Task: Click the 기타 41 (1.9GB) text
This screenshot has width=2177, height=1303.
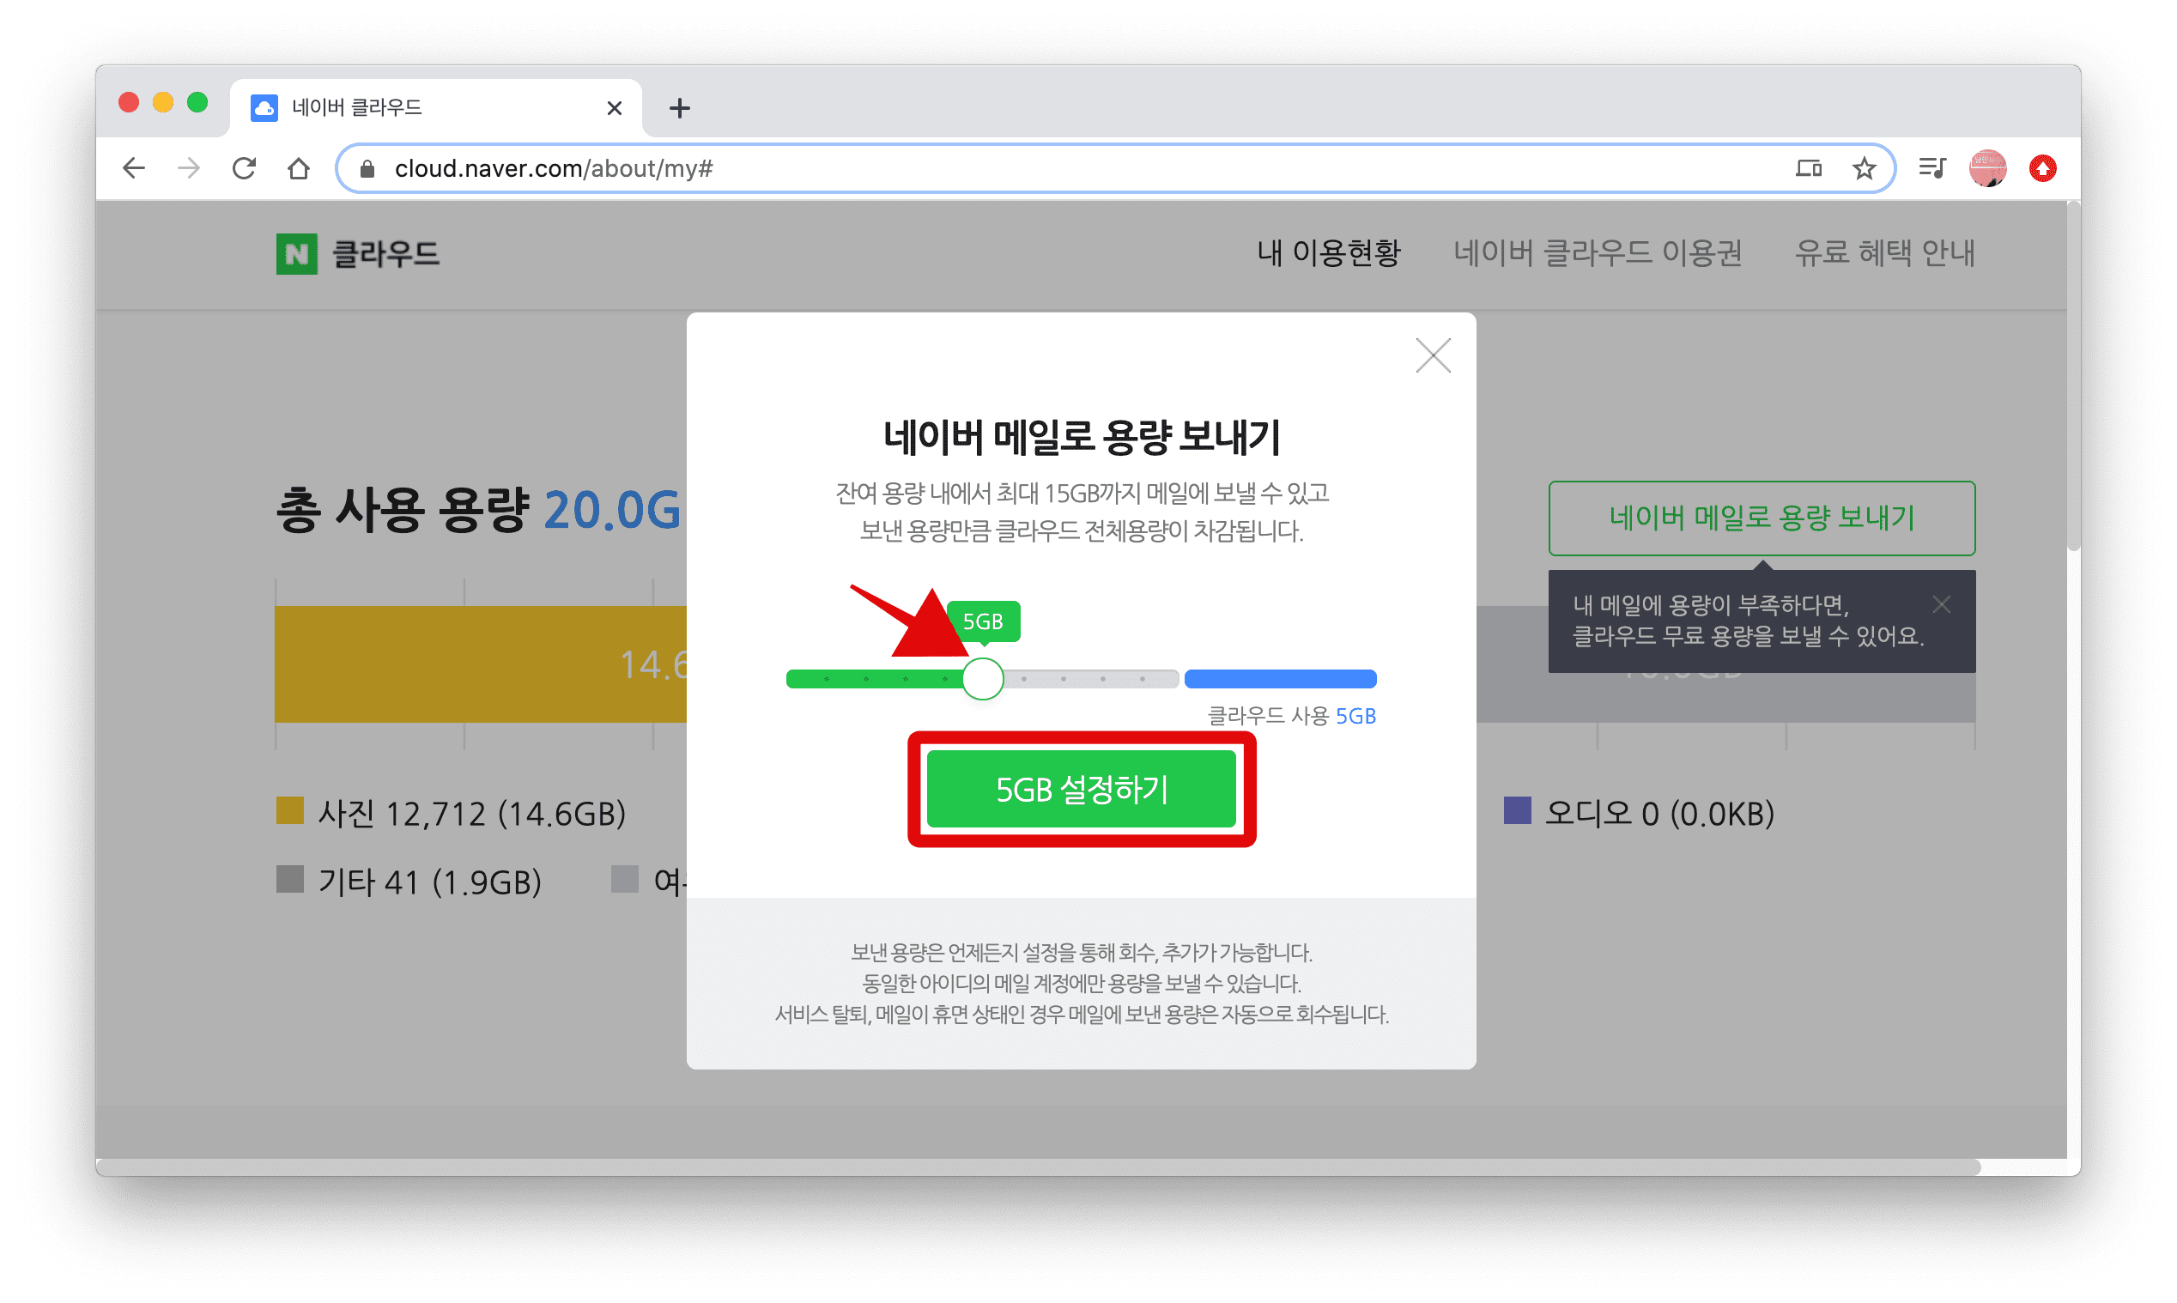Action: click(429, 882)
